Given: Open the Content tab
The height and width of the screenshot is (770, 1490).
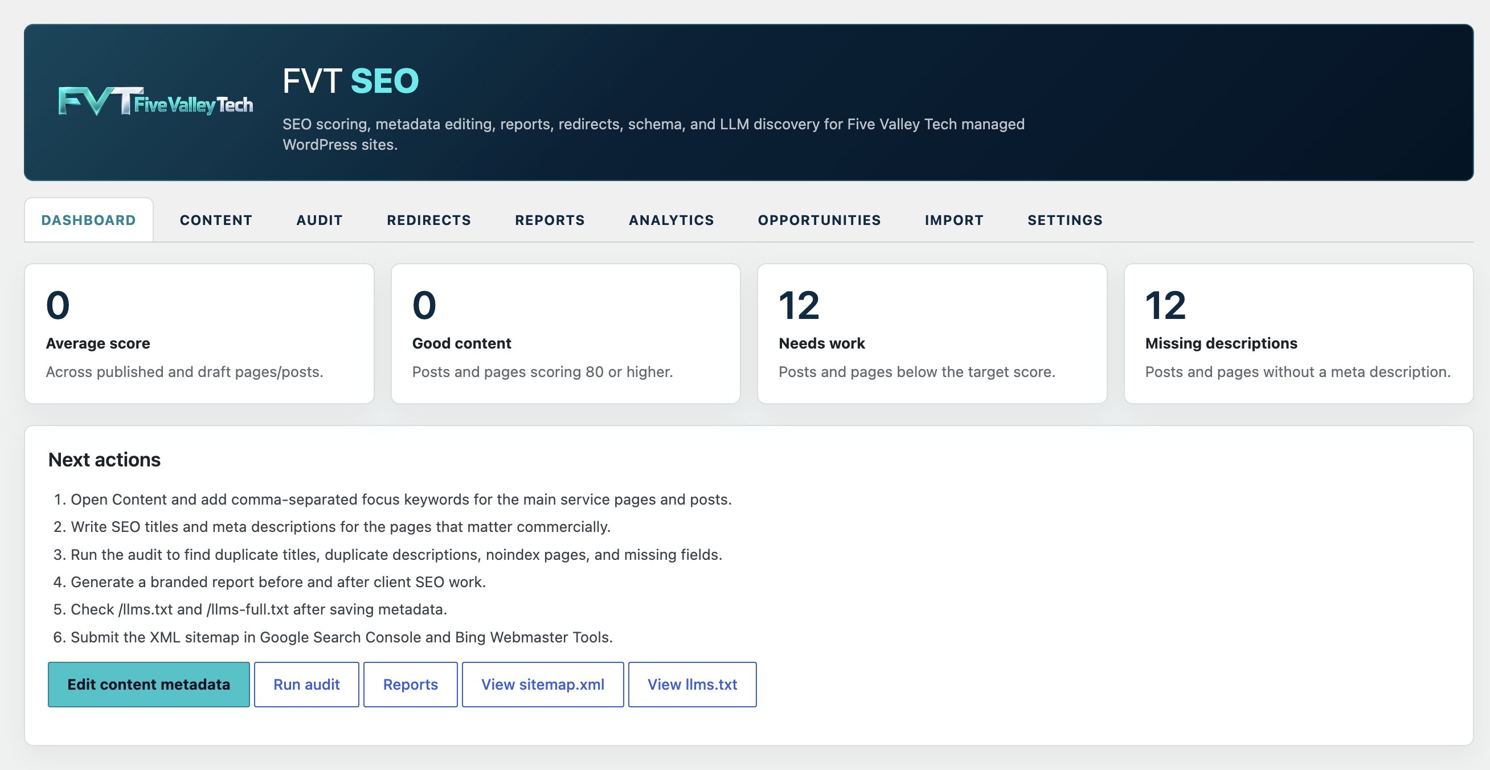Looking at the screenshot, I should (x=216, y=220).
